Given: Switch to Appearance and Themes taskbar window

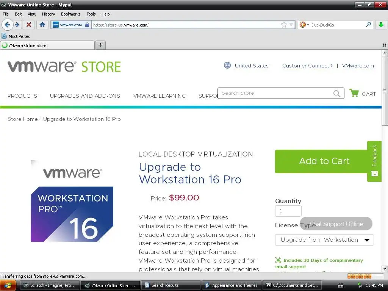Looking at the screenshot, I should coord(232,285).
